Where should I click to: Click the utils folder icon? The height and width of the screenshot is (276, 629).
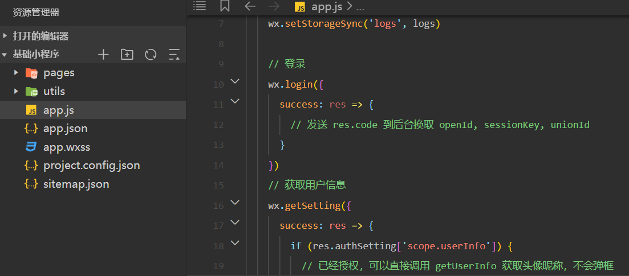[32, 91]
